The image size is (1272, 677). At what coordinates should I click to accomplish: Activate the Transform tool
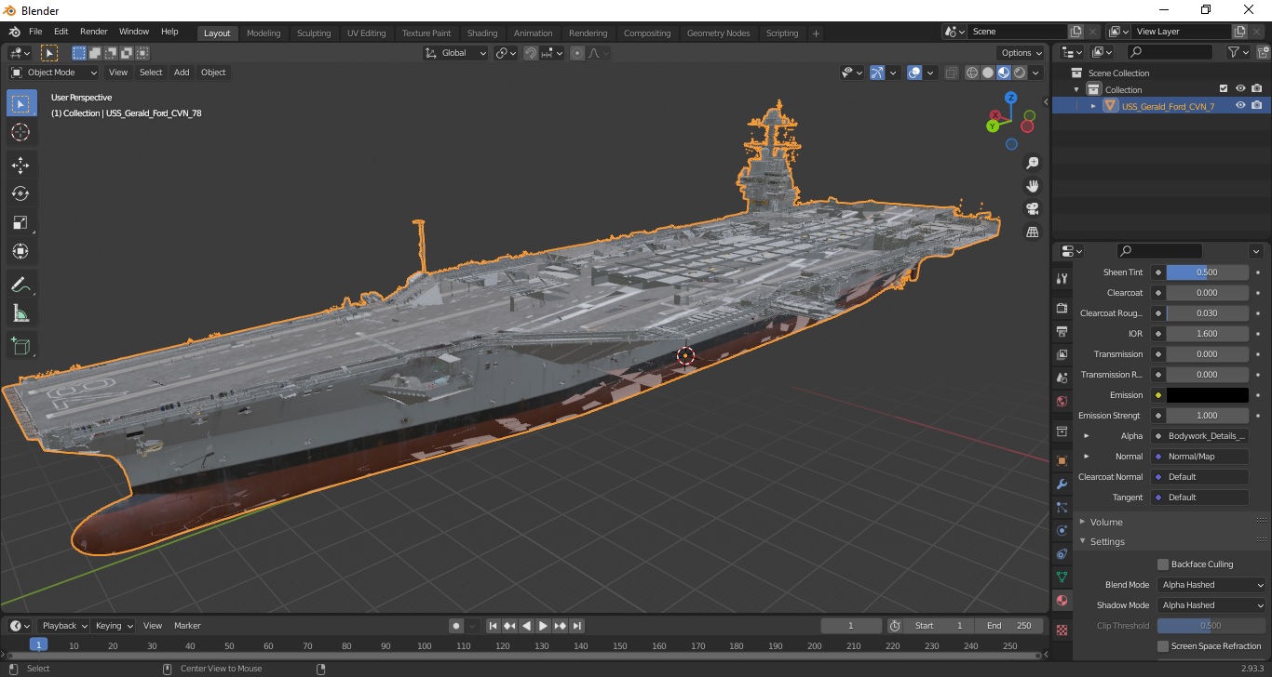(20, 251)
